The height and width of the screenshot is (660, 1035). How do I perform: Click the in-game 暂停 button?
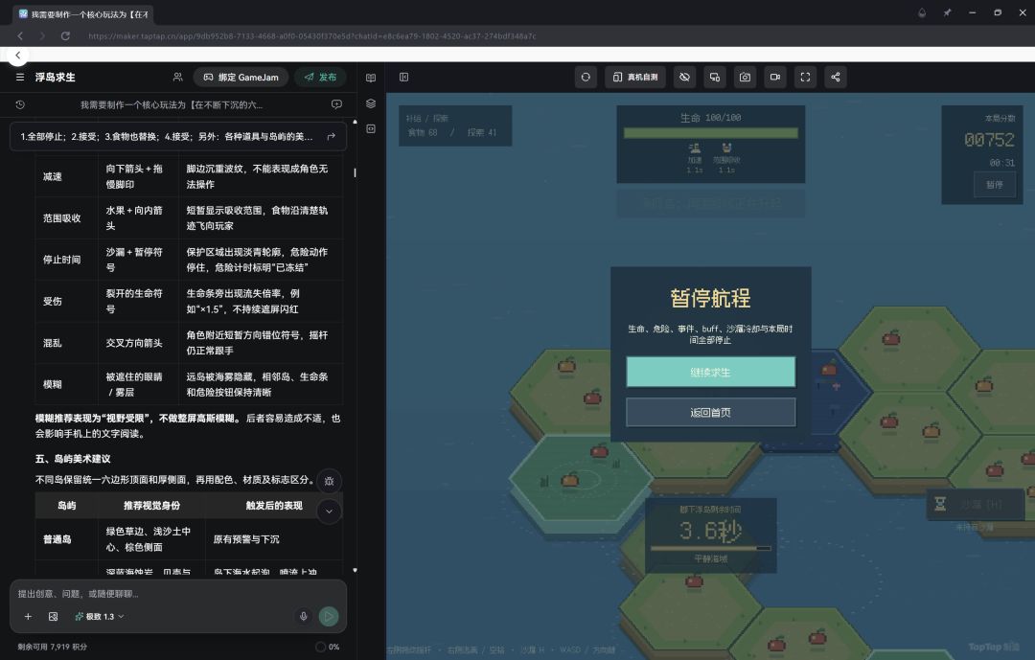click(x=995, y=185)
